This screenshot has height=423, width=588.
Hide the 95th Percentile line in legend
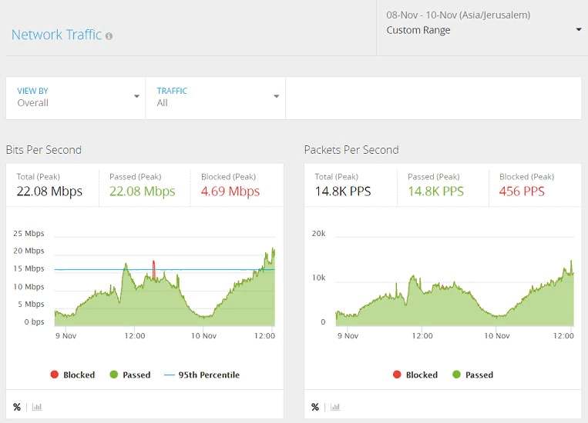pos(201,375)
